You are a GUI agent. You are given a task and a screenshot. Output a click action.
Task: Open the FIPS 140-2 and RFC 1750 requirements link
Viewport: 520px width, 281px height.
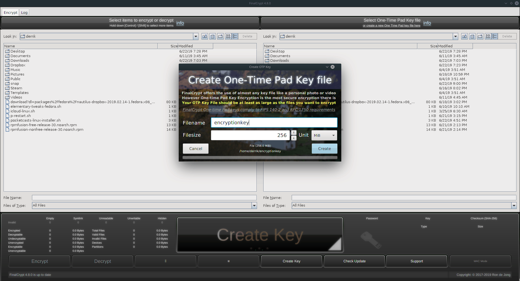point(259,110)
